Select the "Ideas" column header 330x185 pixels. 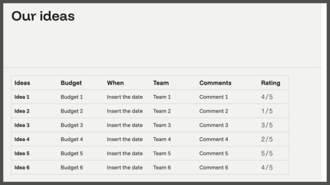pos(23,83)
